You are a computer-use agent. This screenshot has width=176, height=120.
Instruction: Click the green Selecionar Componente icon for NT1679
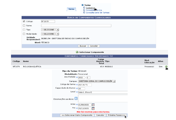[166, 67]
